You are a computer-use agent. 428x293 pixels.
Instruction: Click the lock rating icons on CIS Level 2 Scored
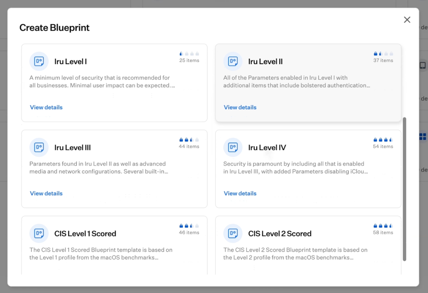click(383, 226)
